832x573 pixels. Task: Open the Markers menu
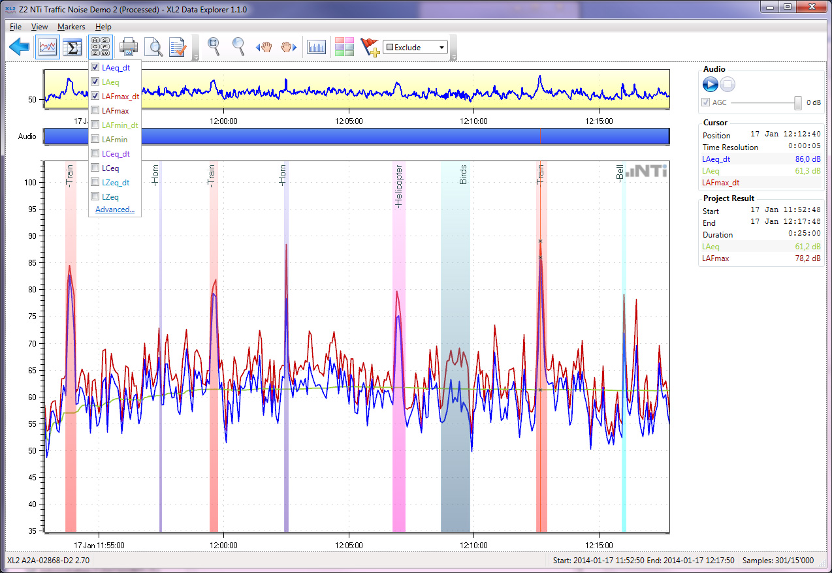coord(71,27)
